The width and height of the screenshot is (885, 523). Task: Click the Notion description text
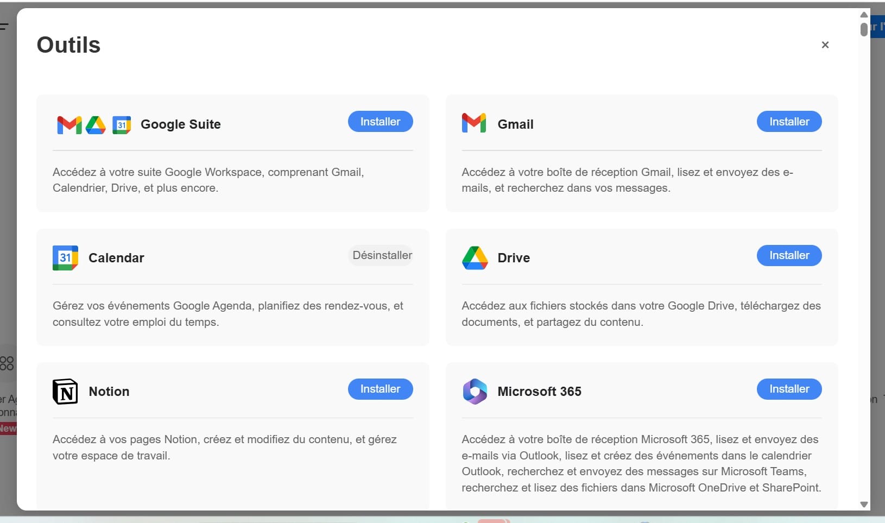click(x=224, y=447)
